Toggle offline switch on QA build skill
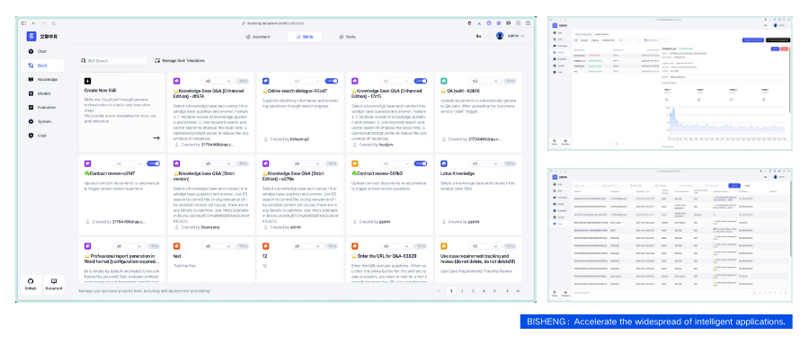The width and height of the screenshot is (809, 344). [511, 81]
